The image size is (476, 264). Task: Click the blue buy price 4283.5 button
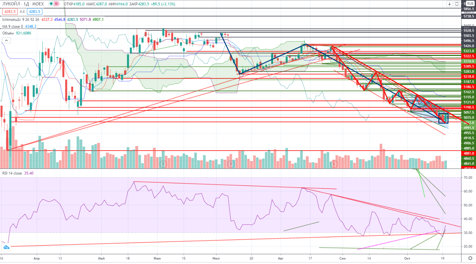[x=34, y=12]
